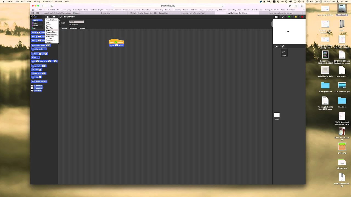Image resolution: width=351 pixels, height=197 pixels.
Task: Open the go to block dropdown
Action: tap(38, 57)
